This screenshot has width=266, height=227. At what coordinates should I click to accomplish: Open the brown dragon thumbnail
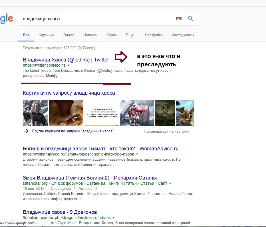tap(66, 113)
